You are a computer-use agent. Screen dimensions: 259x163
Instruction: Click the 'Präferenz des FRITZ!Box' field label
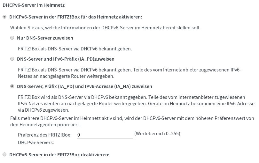(44, 135)
